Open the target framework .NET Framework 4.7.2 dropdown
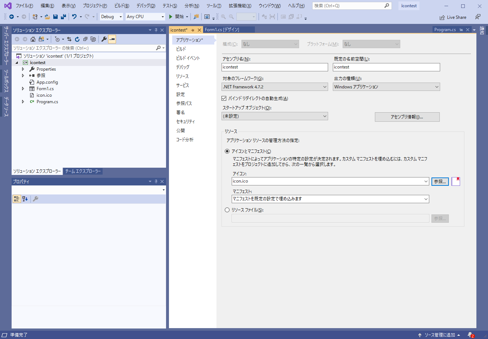The image size is (488, 339). [275, 87]
